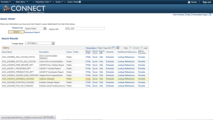The image size is (213, 120).
Task: Click the Search button
Action: (x=16, y=32)
